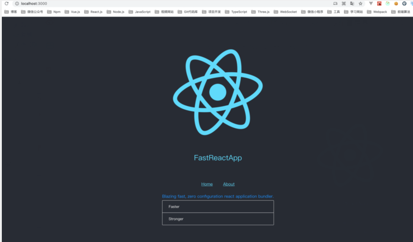Image resolution: width=413 pixels, height=242 pixels.
Task: Reload the page with the refresh icon
Action: click(x=6, y=3)
